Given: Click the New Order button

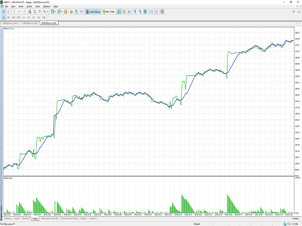Looking at the screenshot, I should click(110, 12).
